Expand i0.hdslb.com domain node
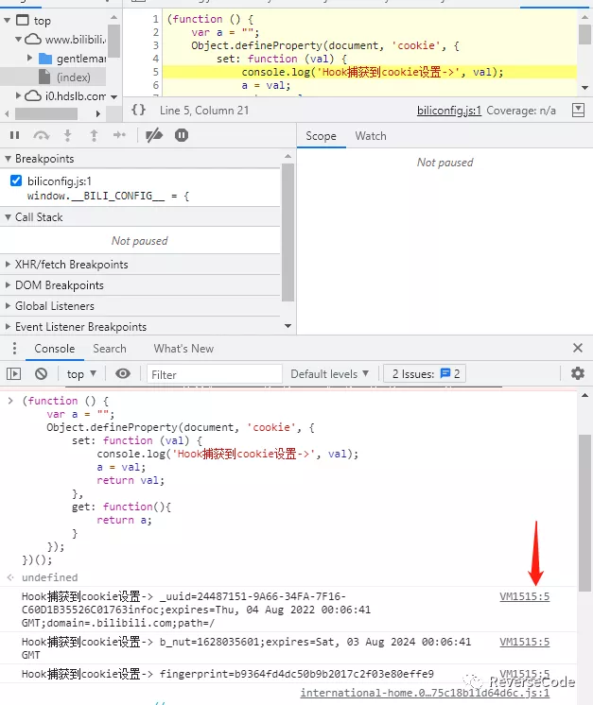This screenshot has height=705, width=593. [19, 95]
